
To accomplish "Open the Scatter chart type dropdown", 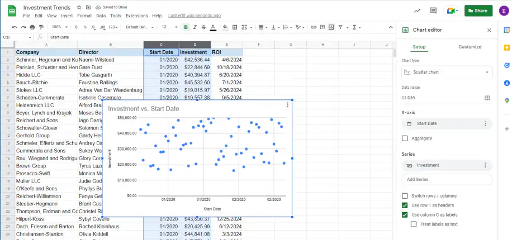I will (x=447, y=72).
